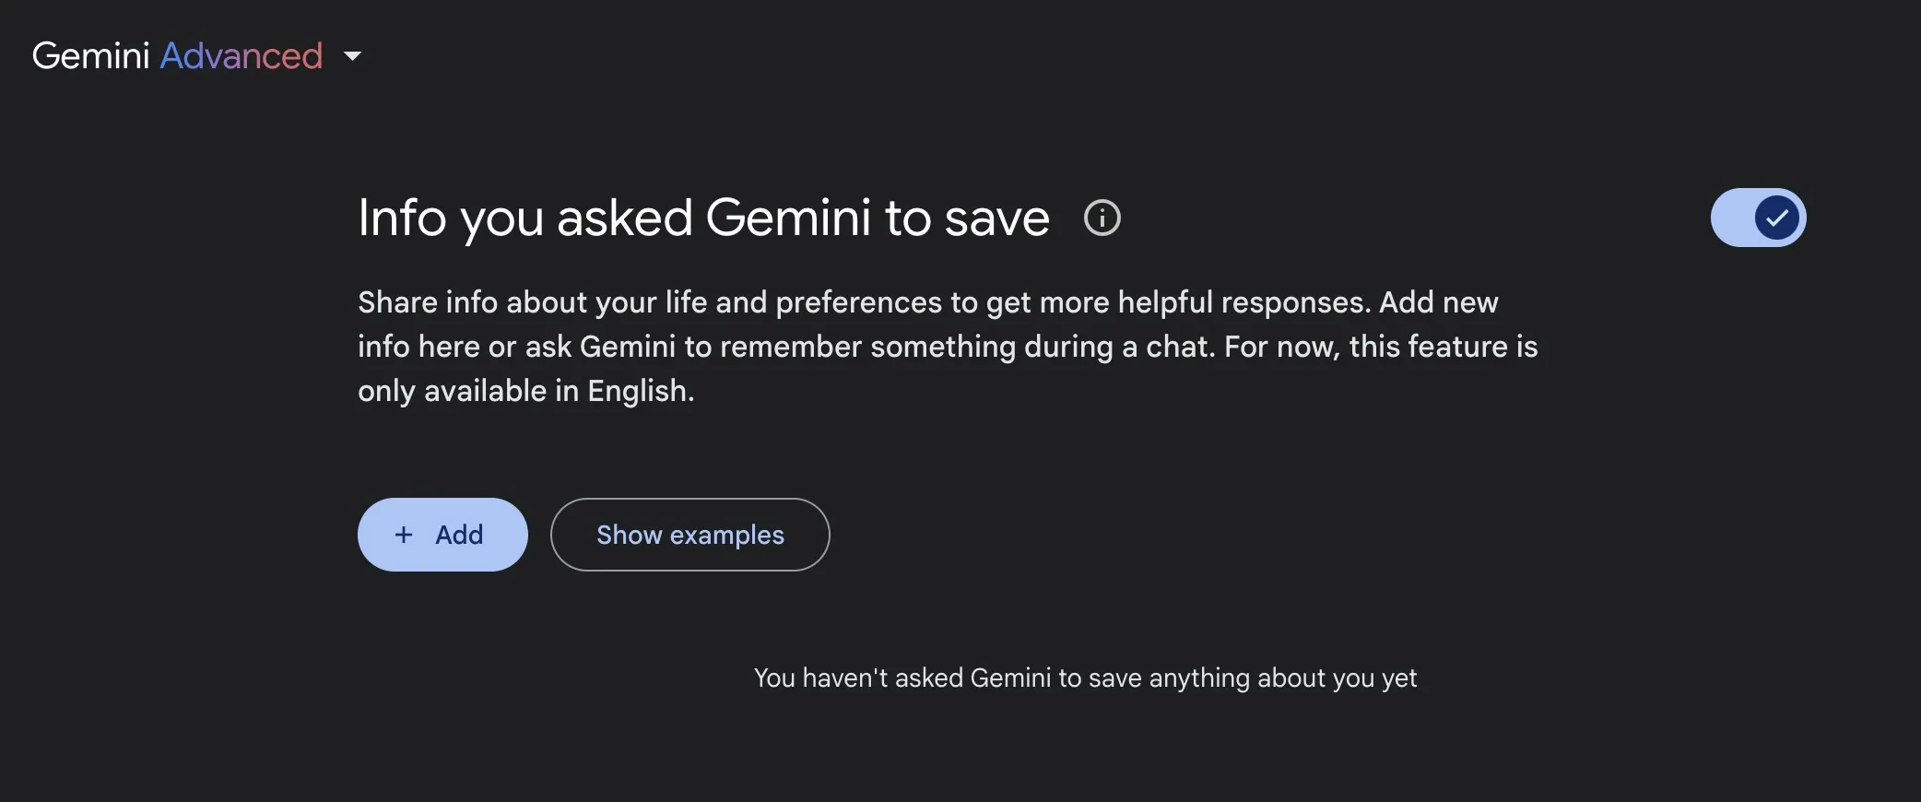The width and height of the screenshot is (1921, 802).
Task: Select the 'Add' label text
Action: point(459,535)
